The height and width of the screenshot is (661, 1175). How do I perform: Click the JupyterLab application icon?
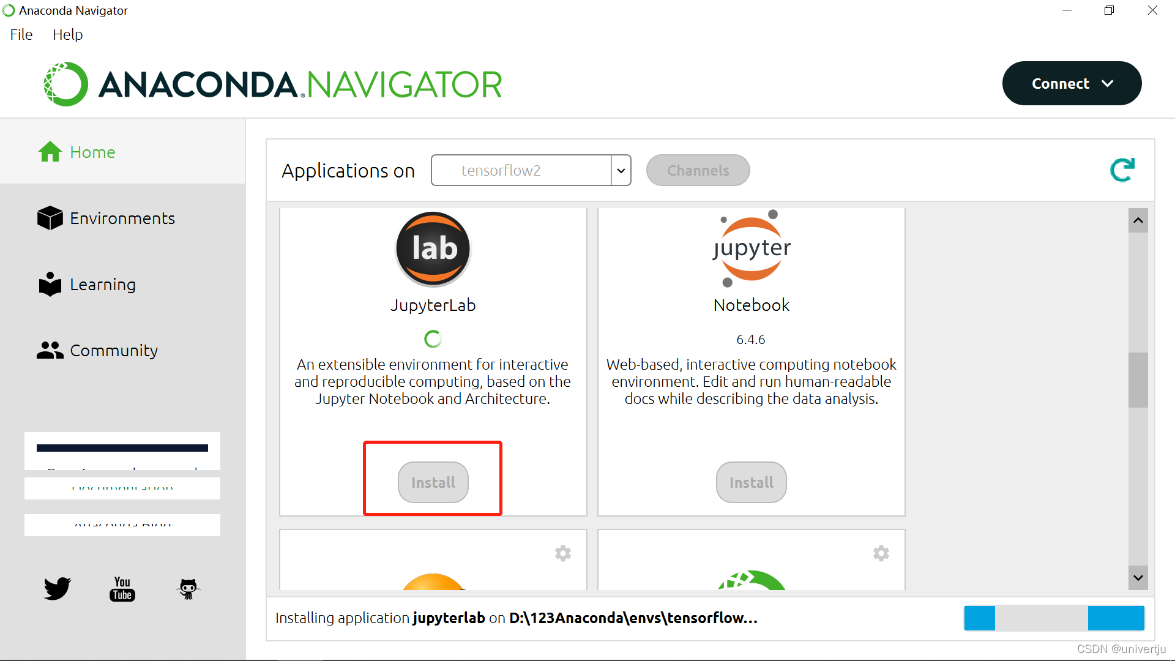(x=433, y=249)
